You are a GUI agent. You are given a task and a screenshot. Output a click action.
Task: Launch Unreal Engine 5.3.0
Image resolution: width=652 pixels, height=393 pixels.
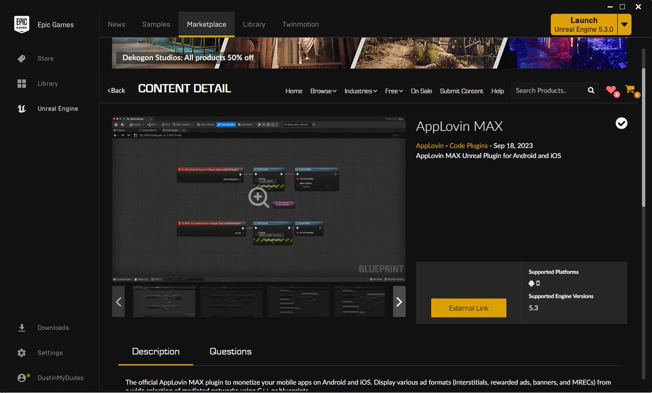click(x=584, y=24)
